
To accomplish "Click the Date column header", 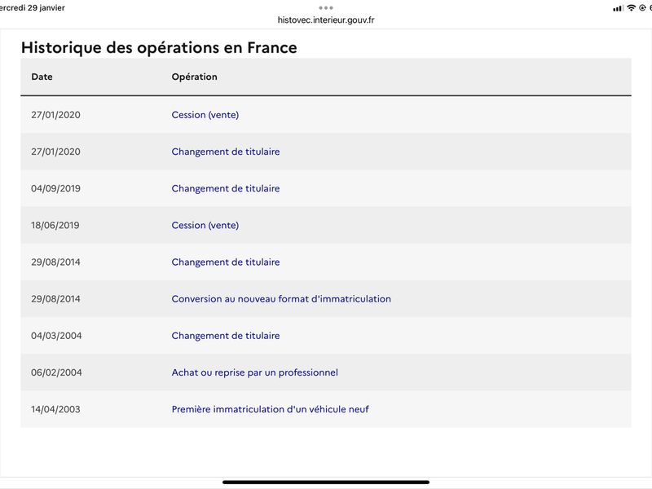I will pos(42,77).
